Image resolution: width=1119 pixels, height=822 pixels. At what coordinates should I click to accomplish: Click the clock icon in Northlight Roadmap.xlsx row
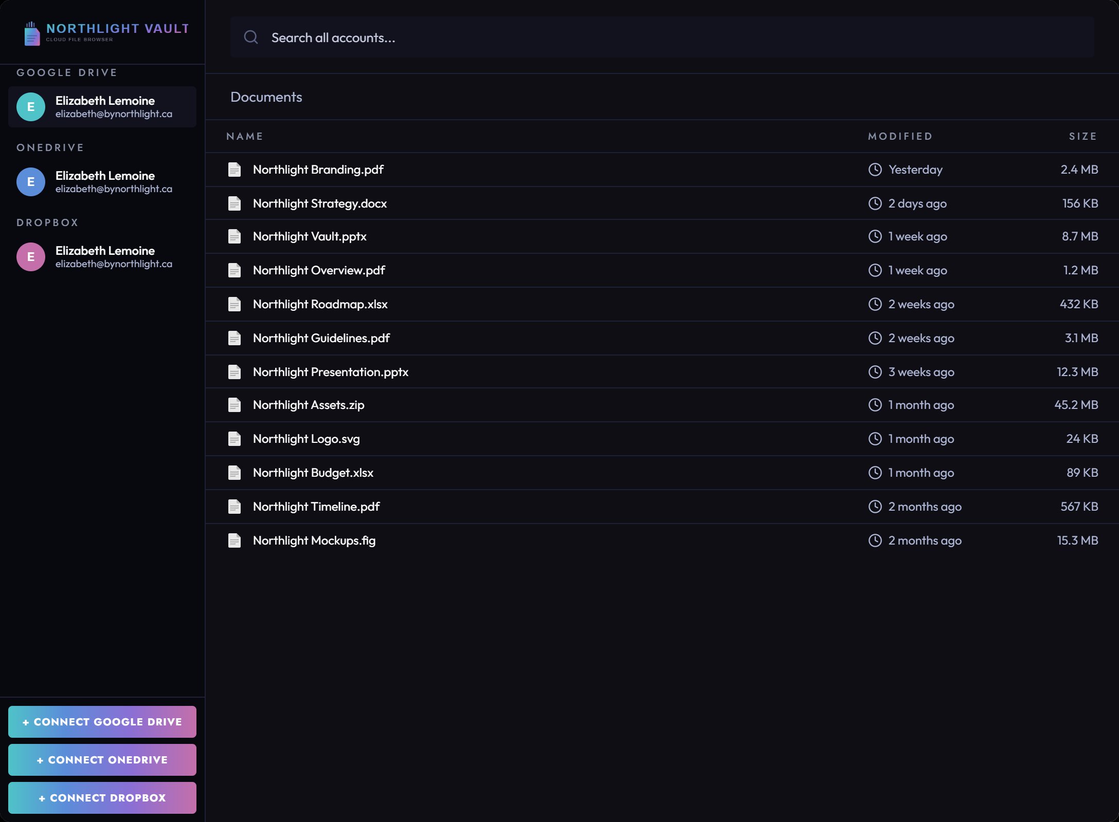pos(875,304)
